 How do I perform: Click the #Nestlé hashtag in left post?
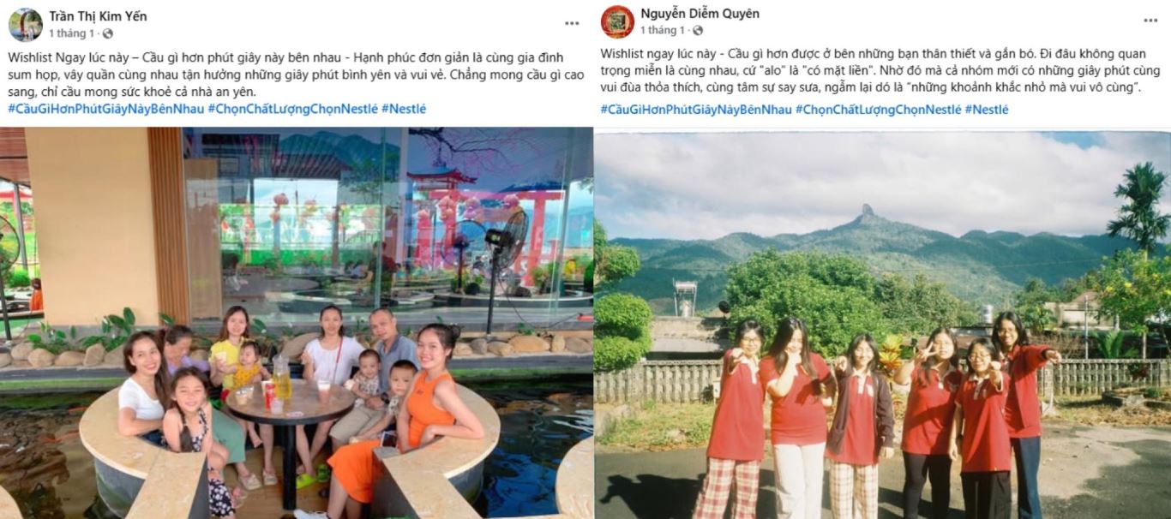click(x=404, y=109)
